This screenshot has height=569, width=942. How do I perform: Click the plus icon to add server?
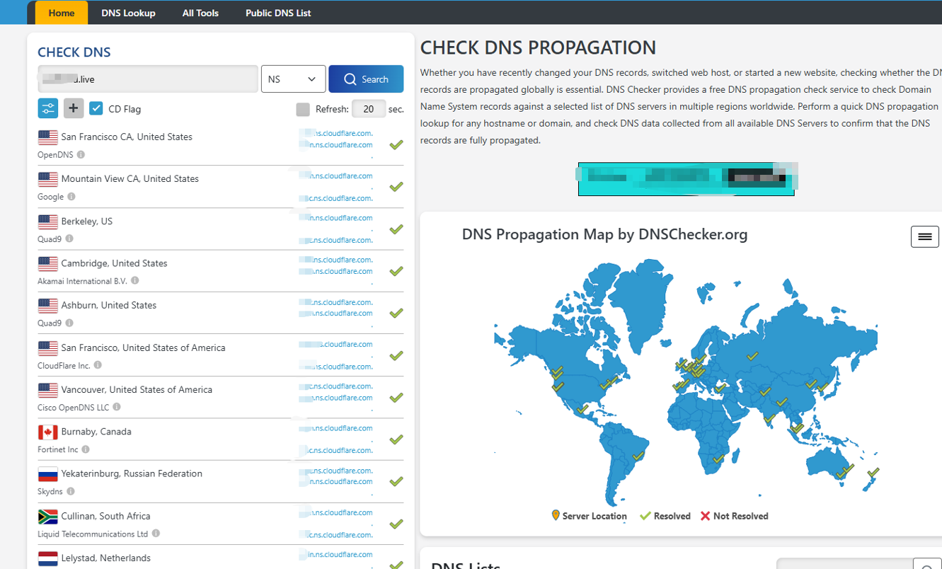pos(74,108)
